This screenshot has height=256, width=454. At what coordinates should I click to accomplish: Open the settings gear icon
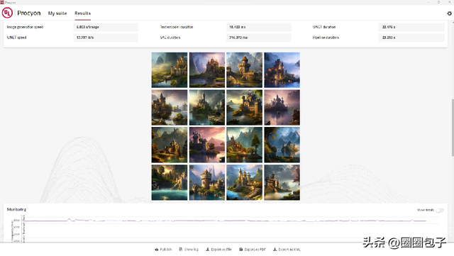click(449, 13)
